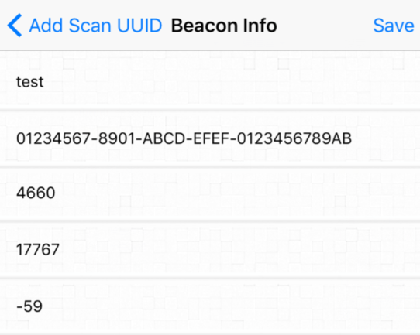Select the measured power field -59
Screen dimensions: 420x335
click(210, 306)
